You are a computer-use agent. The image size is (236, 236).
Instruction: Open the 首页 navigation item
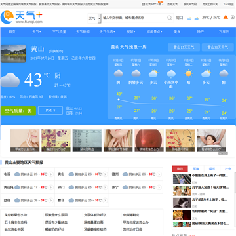click(x=12, y=32)
